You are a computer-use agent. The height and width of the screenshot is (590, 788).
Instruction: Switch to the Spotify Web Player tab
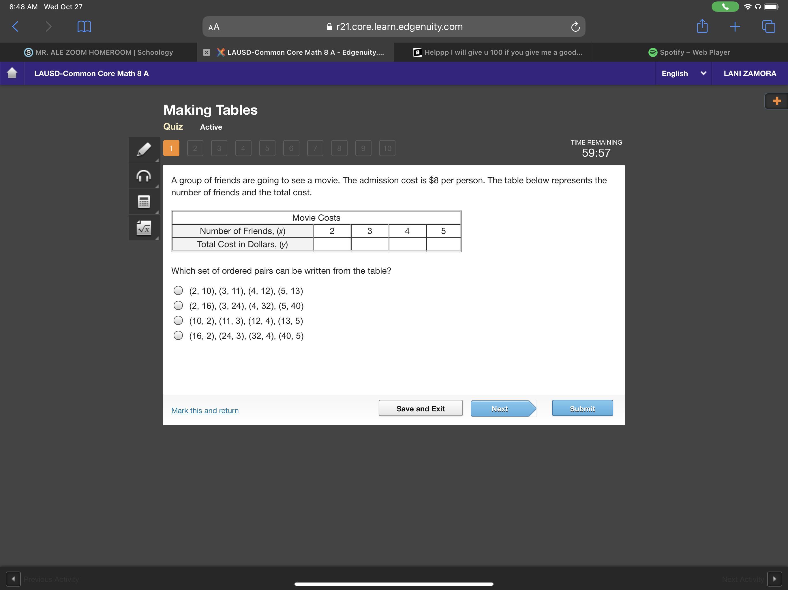tap(689, 52)
